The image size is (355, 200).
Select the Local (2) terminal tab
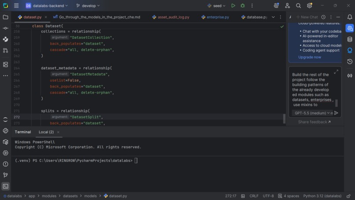pos(46,132)
